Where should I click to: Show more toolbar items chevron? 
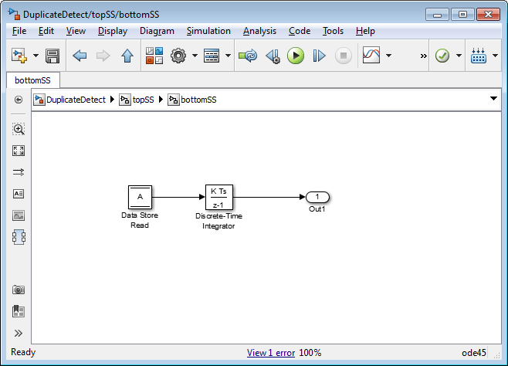click(x=423, y=56)
